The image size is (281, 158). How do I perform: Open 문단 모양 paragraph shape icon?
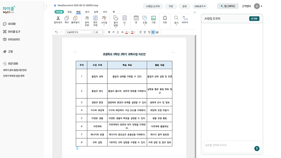pos(95,18)
